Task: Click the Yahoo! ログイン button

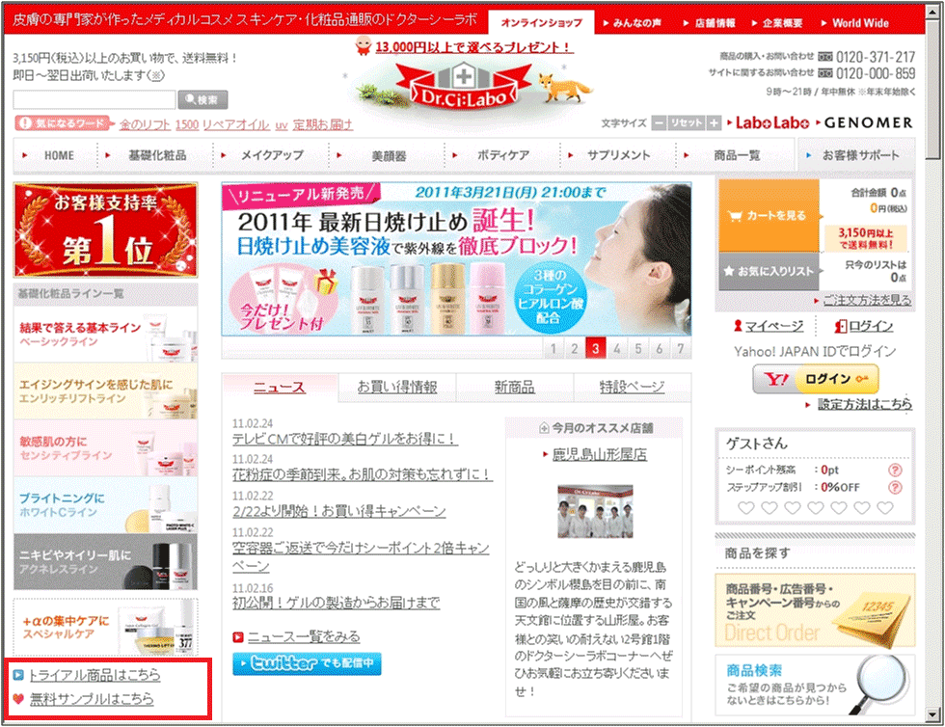Action: (816, 379)
